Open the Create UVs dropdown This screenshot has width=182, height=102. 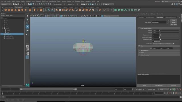163,44
